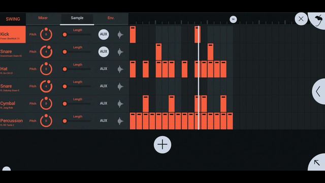The image size is (325, 183).
Task: Enable AUX on the Percussion channel
Action: (x=104, y=120)
